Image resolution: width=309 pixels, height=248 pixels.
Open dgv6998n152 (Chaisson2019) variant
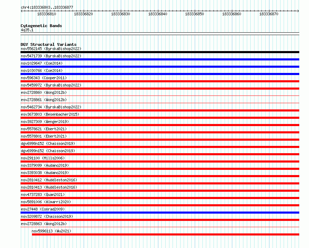point(48,143)
